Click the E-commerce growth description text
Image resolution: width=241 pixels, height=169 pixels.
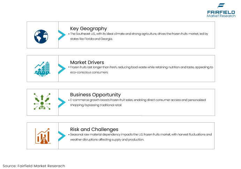coord(137,102)
